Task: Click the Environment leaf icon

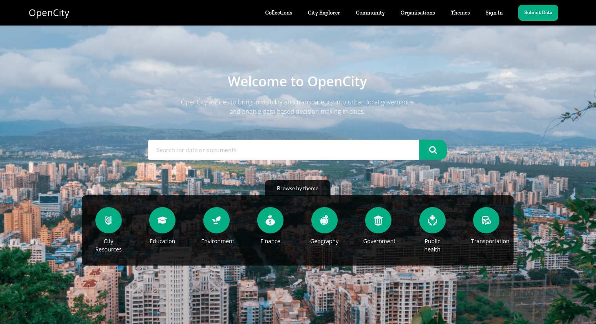Action: (x=216, y=220)
